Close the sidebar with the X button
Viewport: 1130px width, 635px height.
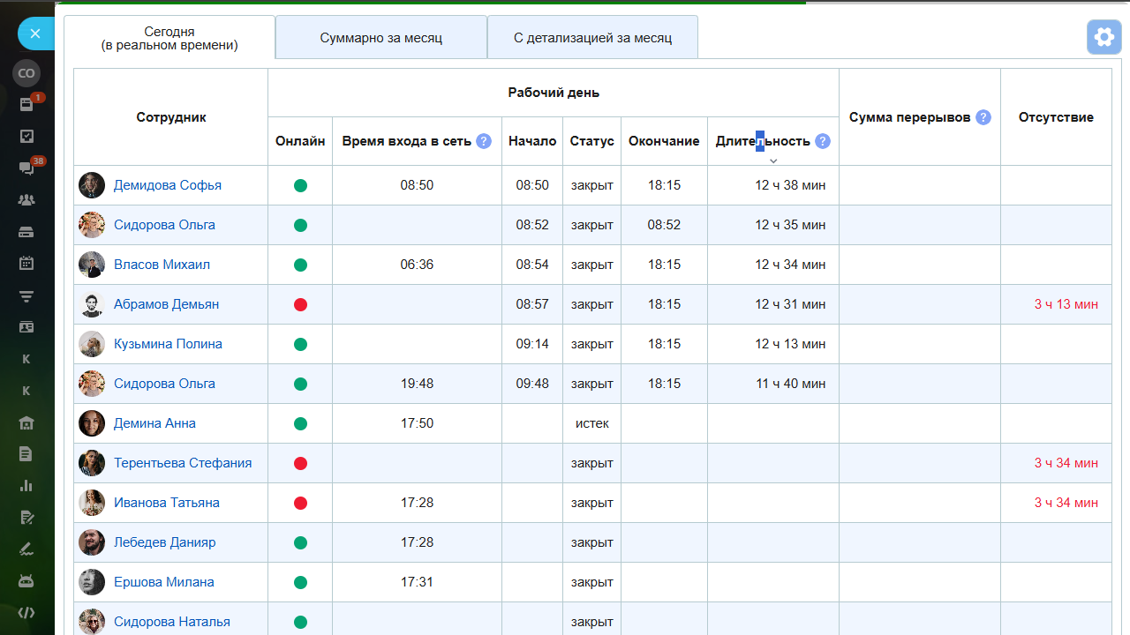(x=35, y=34)
